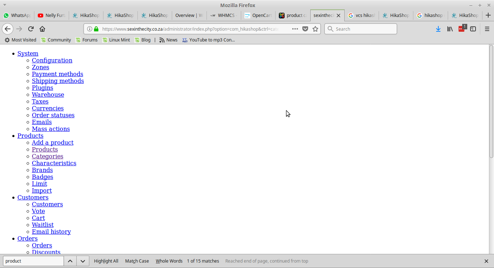Viewport: 494px width, 268px height.
Task: Open the Downloads panel
Action: [438, 29]
